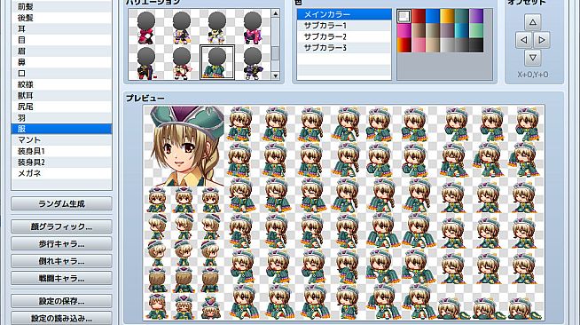Select 羽 in the parts list

(x=61, y=118)
